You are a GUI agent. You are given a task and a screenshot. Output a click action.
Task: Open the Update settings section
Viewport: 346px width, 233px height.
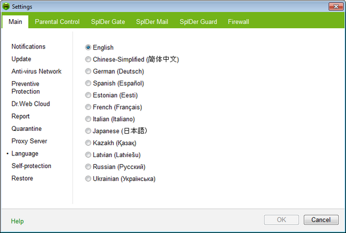coord(21,59)
